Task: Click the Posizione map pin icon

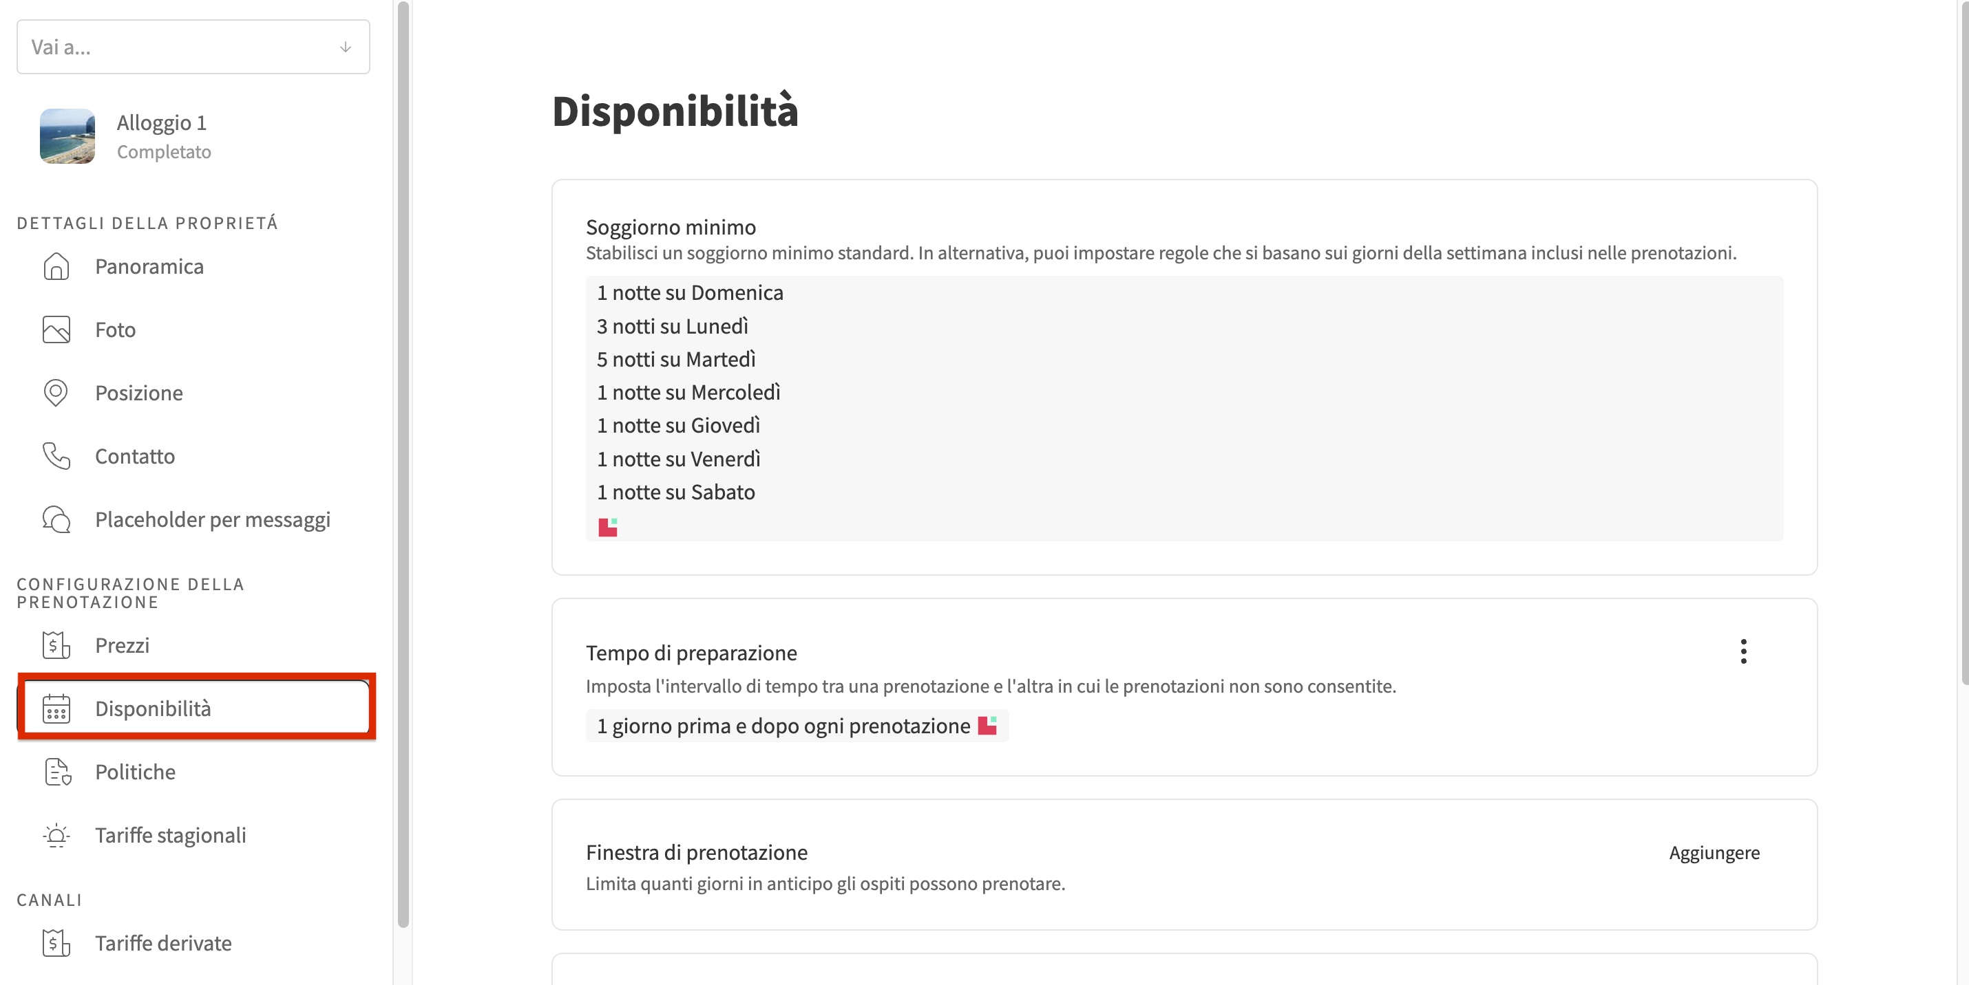Action: click(x=56, y=393)
